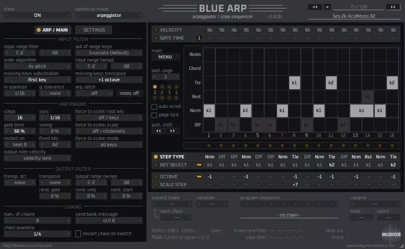This screenshot has height=249, width=405.
Task: Open the operation mode arpeggiator selector
Action: coord(109,15)
